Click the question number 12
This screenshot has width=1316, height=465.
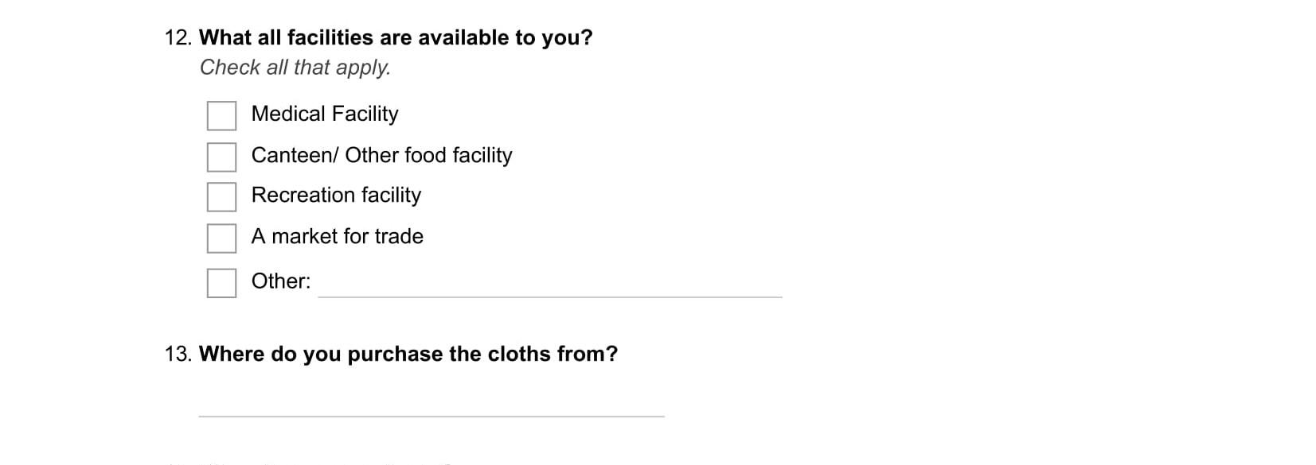178,37
